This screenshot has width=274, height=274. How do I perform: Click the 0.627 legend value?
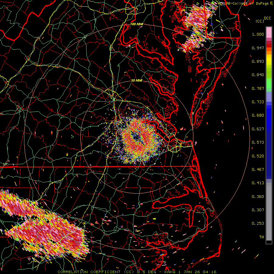258,129
